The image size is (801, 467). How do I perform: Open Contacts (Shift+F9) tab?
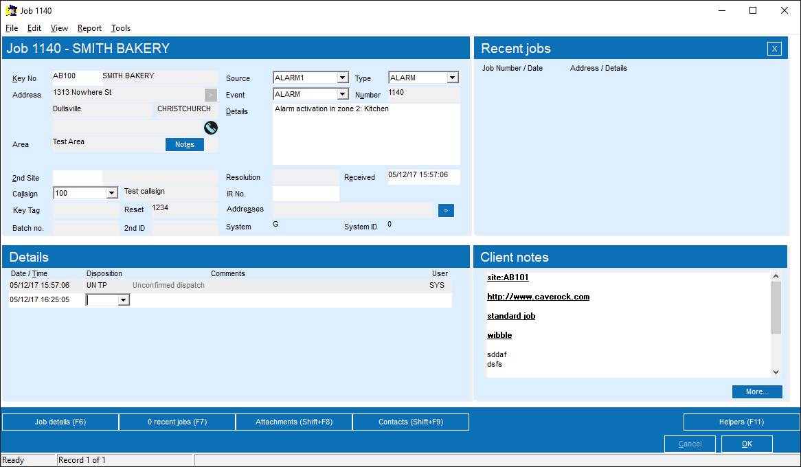pos(411,422)
